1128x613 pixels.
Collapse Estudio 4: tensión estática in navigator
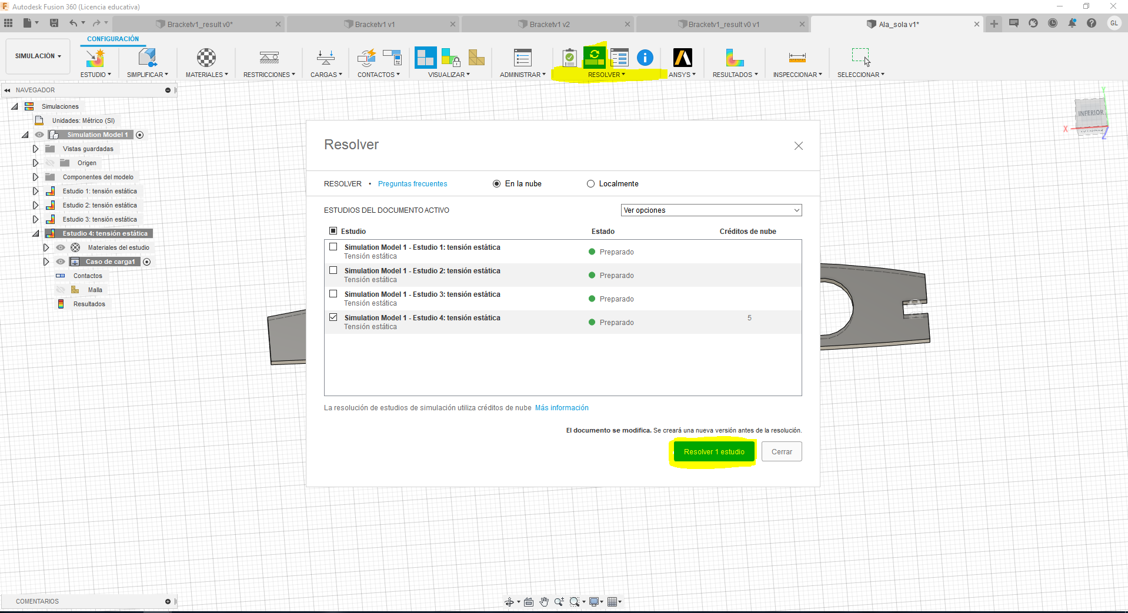pos(35,233)
